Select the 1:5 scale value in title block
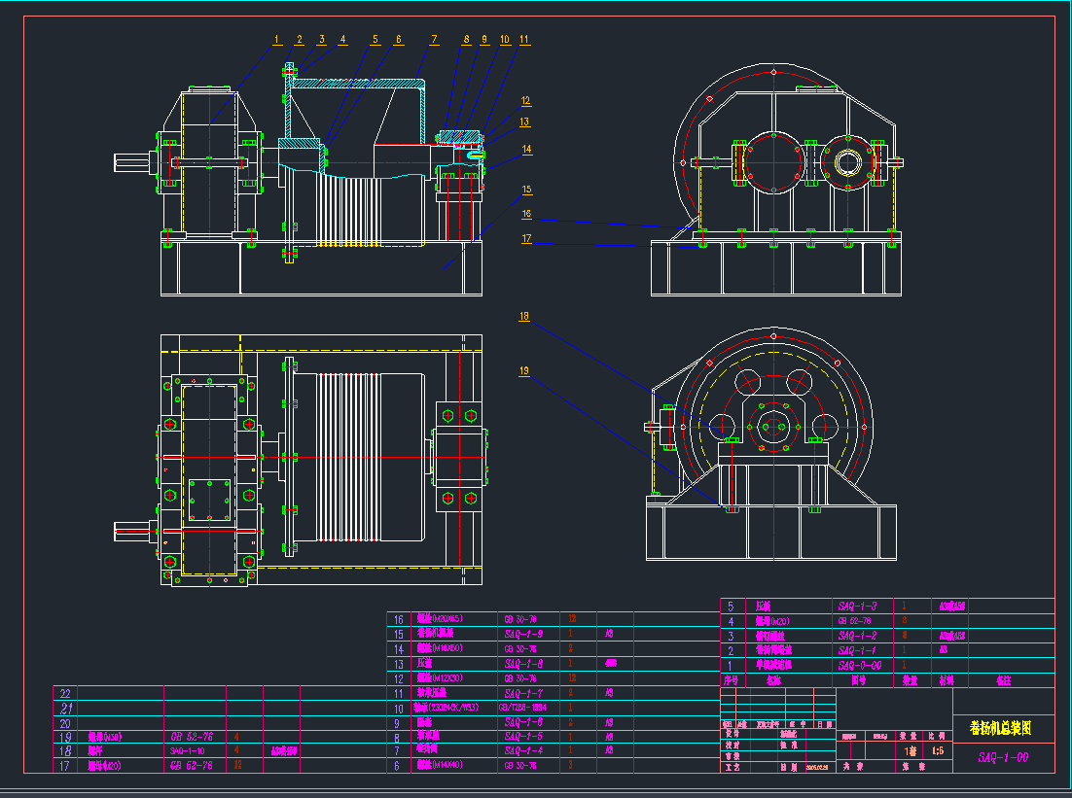Viewport: 1072px width, 798px height. (938, 750)
